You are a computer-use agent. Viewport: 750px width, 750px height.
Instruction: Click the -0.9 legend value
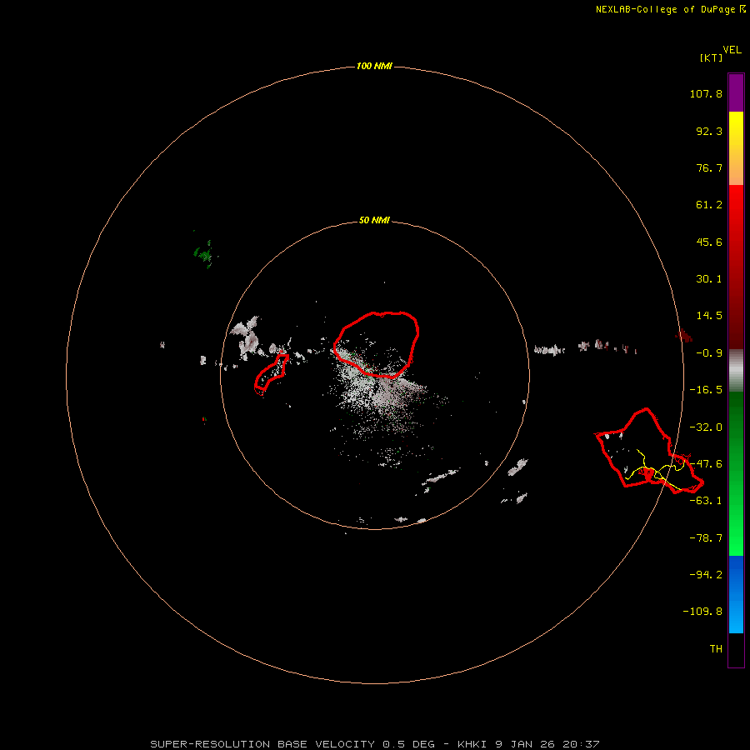pyautogui.click(x=709, y=353)
